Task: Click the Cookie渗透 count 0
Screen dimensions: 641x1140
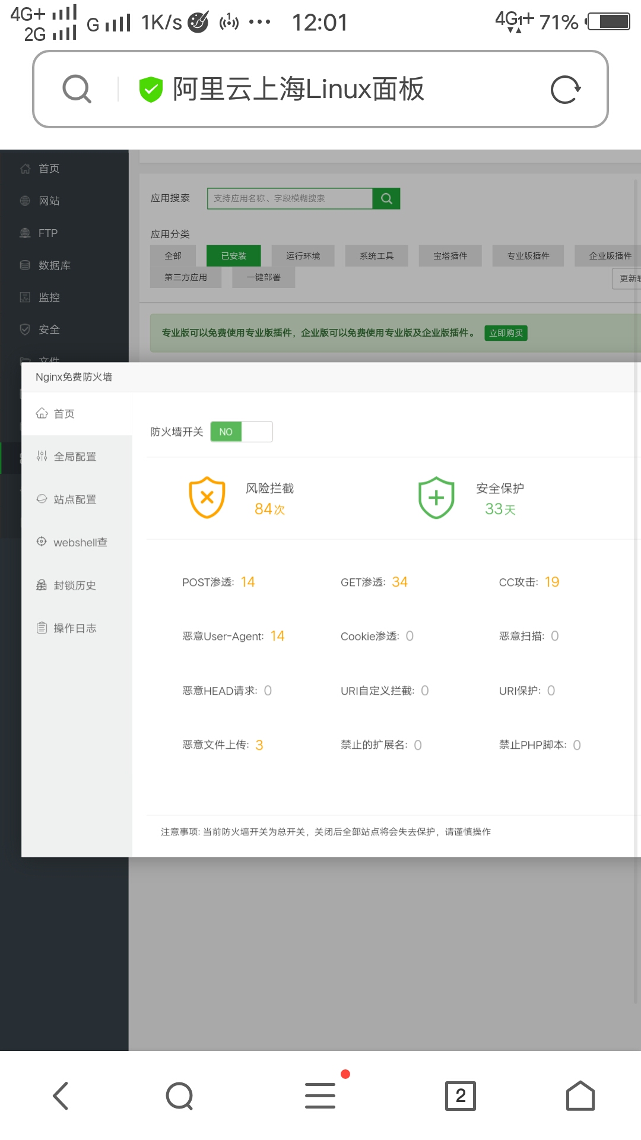Action: point(410,636)
